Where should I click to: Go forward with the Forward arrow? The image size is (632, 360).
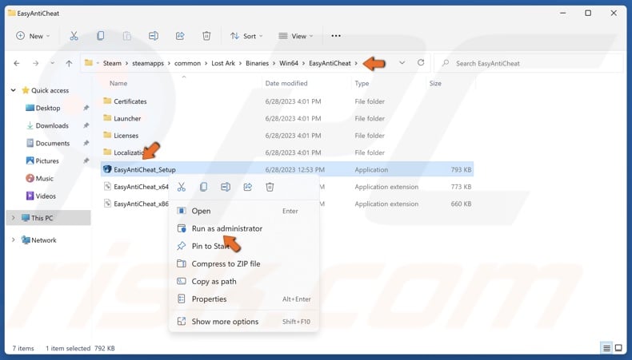click(x=35, y=63)
